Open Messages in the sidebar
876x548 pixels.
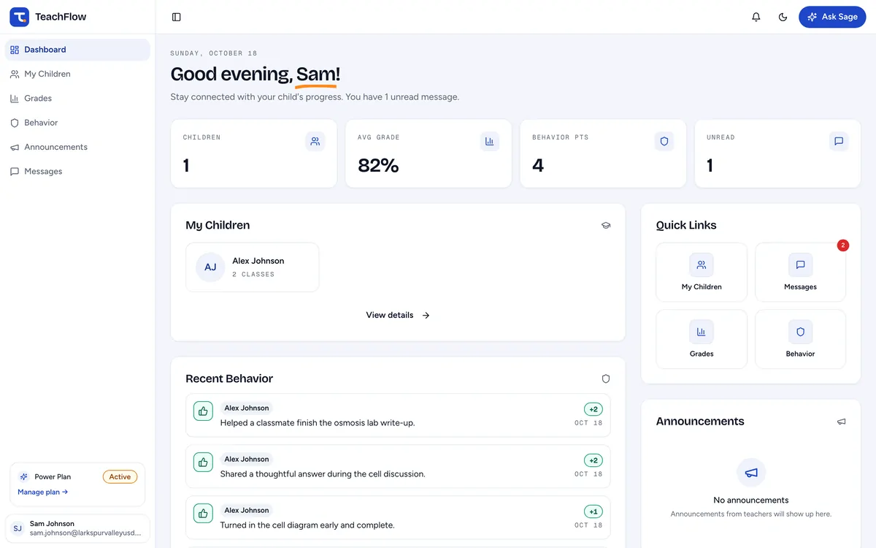77,171
